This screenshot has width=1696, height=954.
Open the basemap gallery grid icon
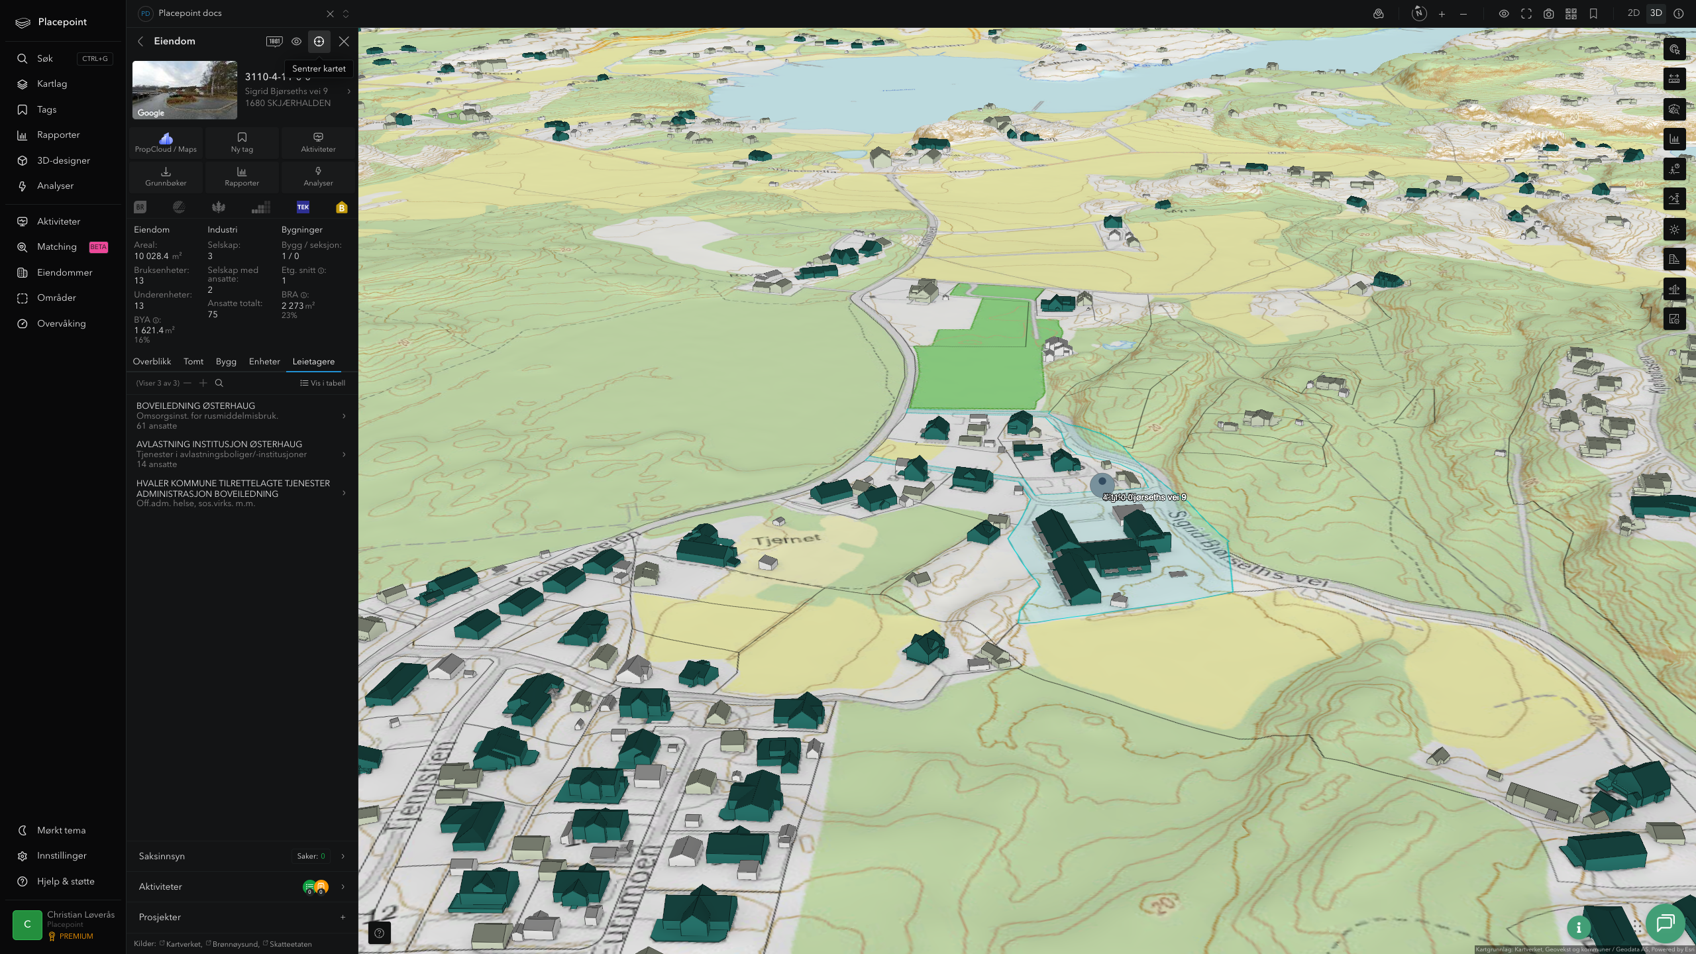coord(1571,14)
